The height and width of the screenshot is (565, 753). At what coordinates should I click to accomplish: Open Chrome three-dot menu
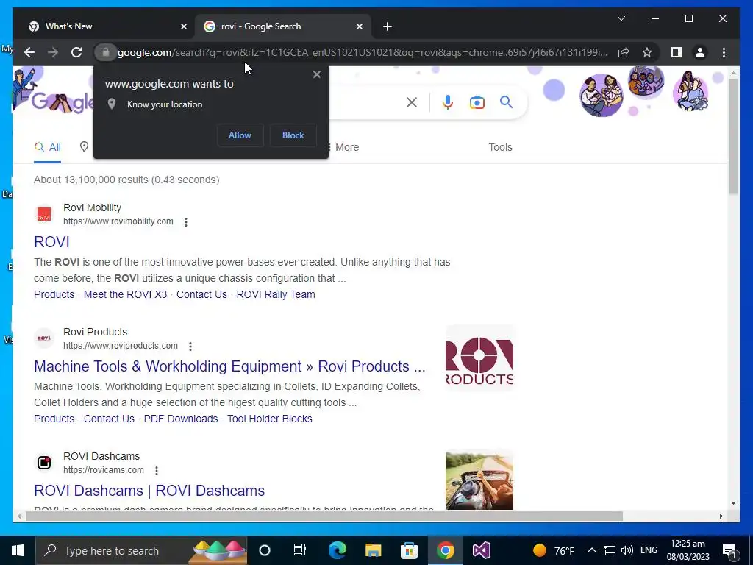tap(724, 52)
